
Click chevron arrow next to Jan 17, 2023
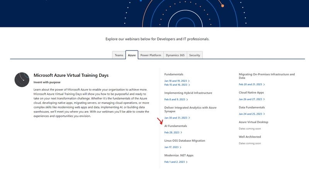pyautogui.click(x=181, y=147)
